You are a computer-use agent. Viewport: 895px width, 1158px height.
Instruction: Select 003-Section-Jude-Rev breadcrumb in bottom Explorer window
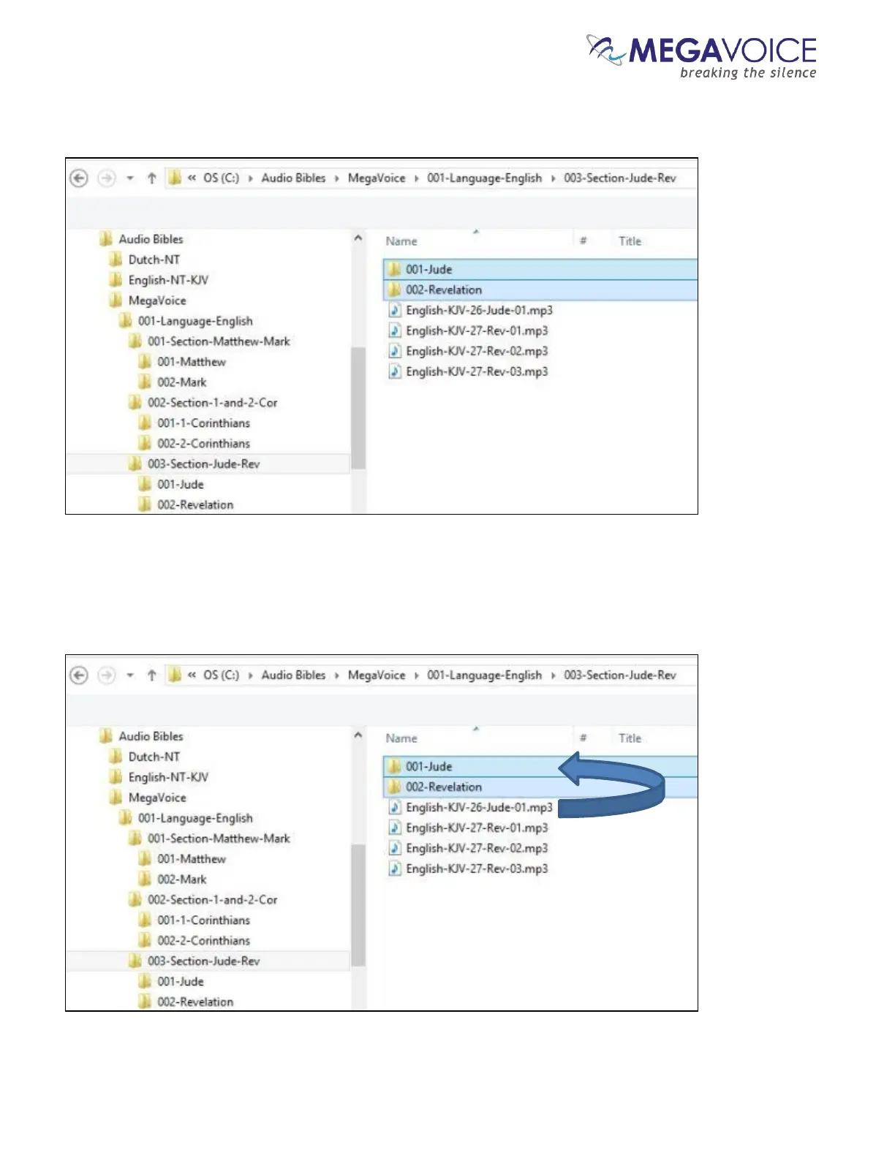click(x=620, y=675)
